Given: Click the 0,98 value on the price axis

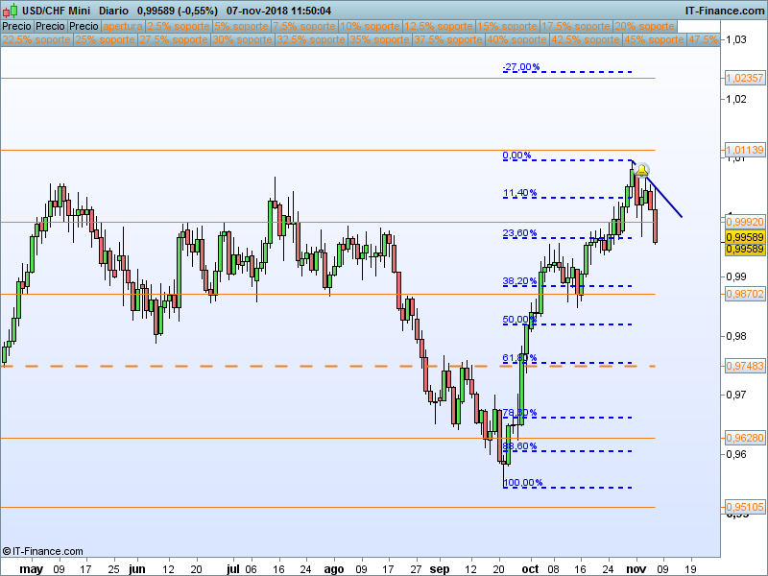Looking at the screenshot, I should tap(736, 336).
